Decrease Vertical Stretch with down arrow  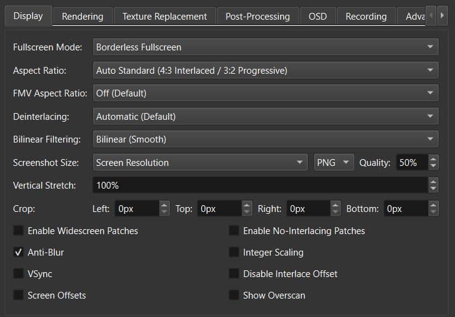coord(433,189)
